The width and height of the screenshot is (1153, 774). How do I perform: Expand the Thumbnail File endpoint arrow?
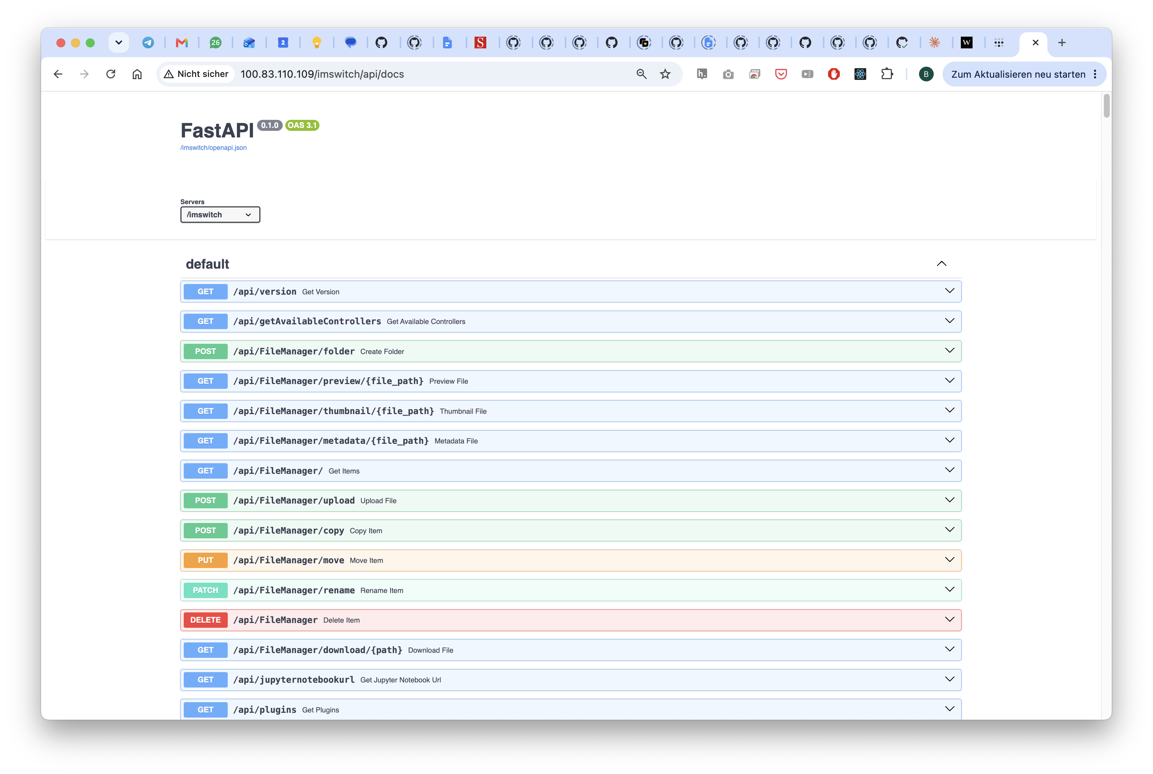[x=949, y=410]
